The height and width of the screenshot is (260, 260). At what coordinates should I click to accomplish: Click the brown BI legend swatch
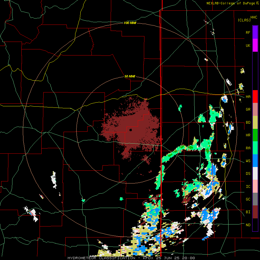(x=255, y=212)
